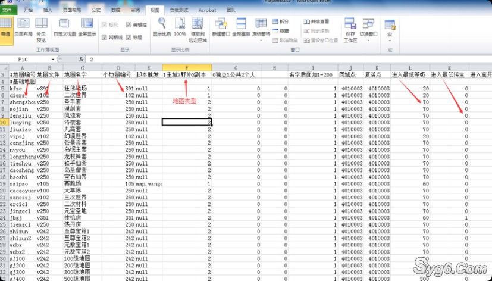Select row 10 header
This screenshot has height=281, width=492.
tap(4, 123)
